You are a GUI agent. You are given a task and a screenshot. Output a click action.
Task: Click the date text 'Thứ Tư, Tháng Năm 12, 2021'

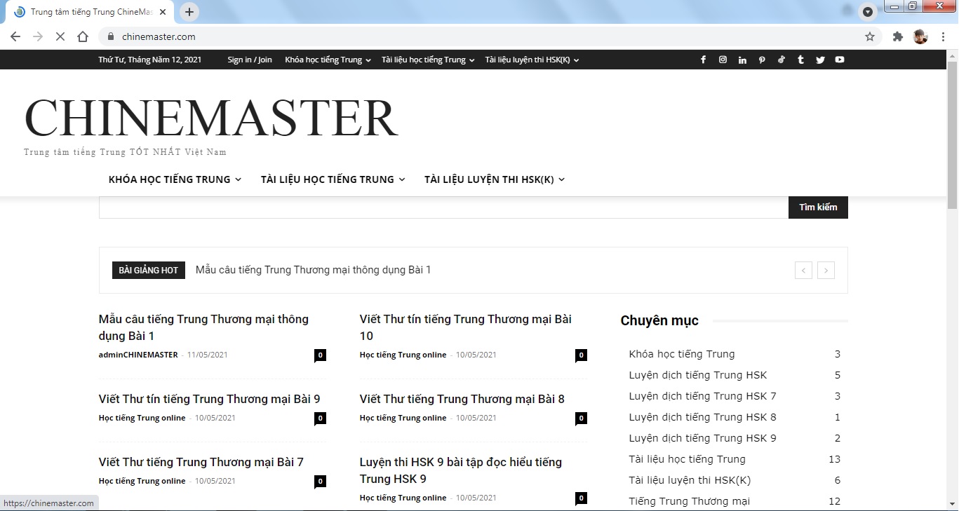(150, 60)
